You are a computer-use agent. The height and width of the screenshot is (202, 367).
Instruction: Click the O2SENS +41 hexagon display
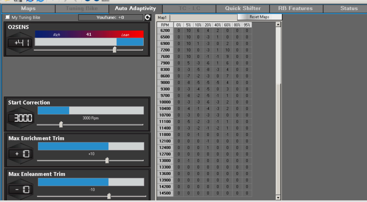[20, 43]
